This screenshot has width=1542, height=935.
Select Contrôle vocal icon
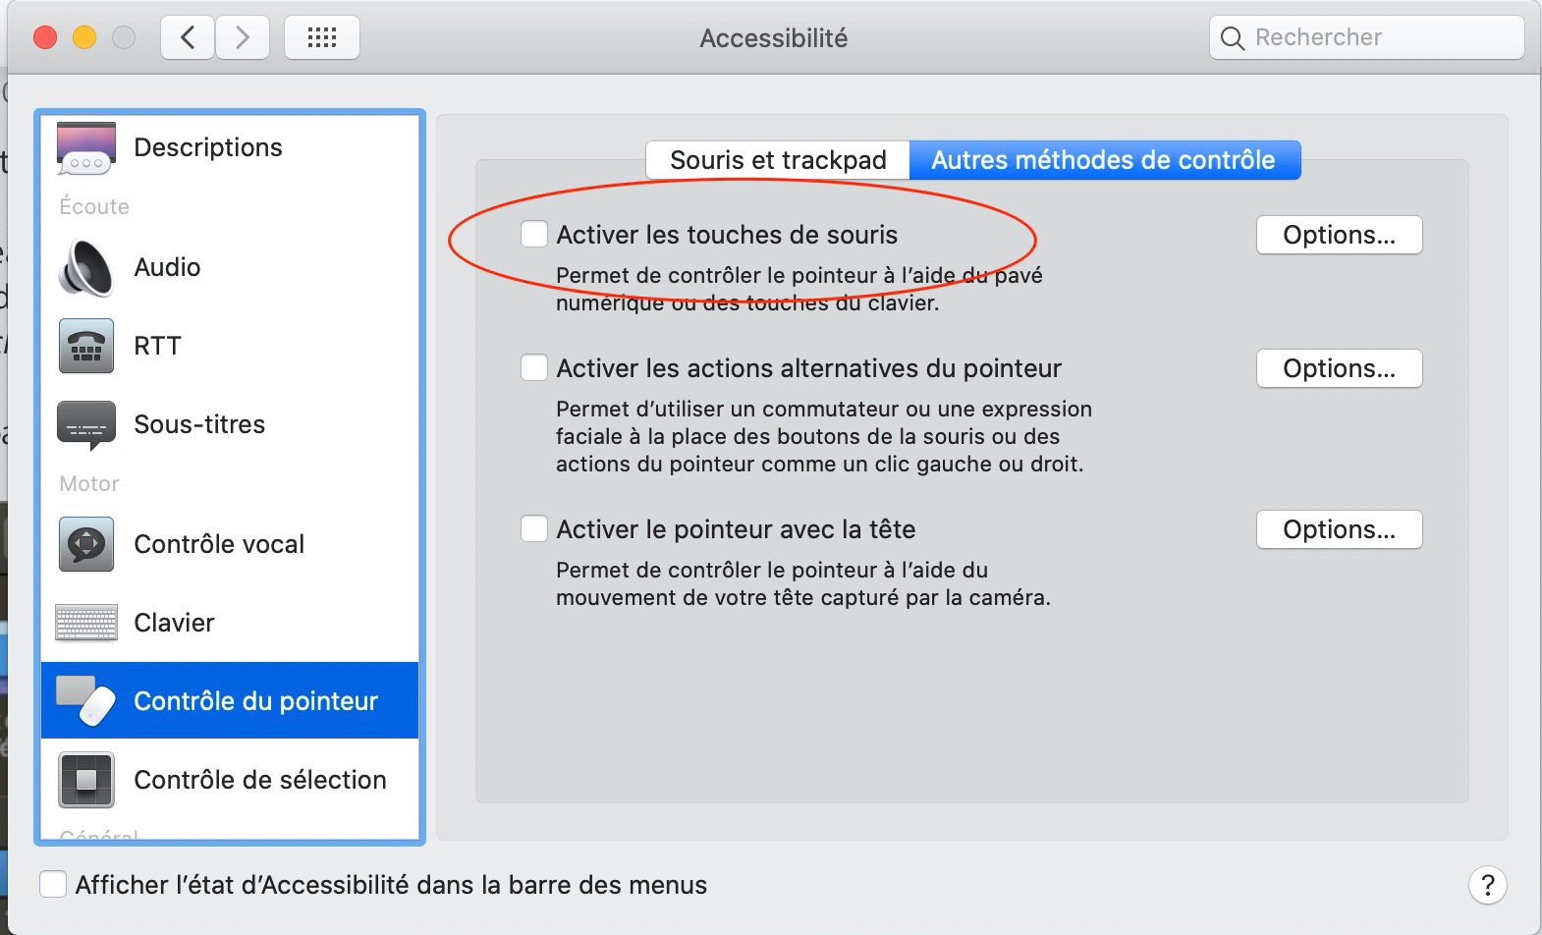click(86, 544)
